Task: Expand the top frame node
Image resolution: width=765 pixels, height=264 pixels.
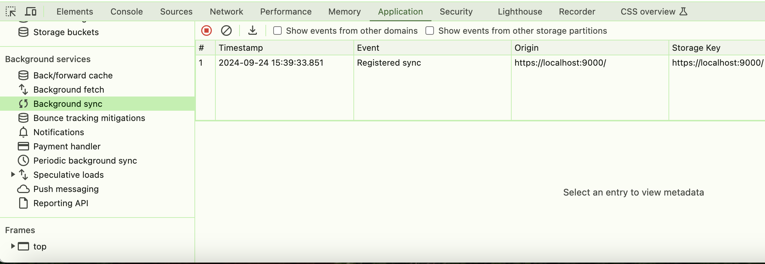Action: tap(13, 246)
